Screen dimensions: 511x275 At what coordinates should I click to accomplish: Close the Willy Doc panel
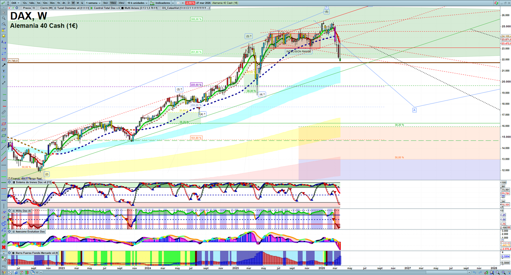(9, 211)
